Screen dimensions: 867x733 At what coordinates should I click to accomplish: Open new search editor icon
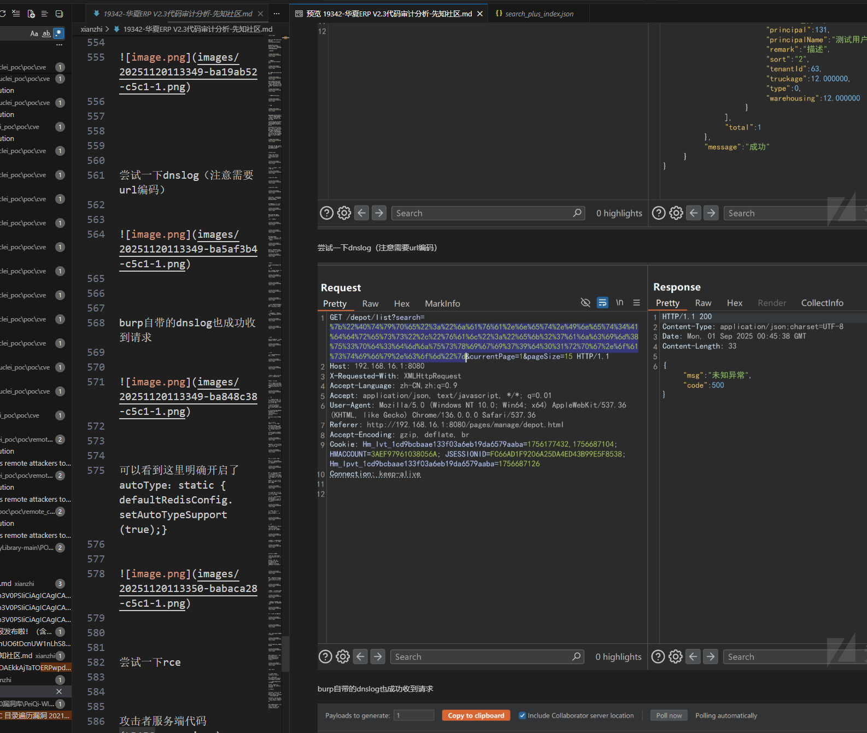(x=31, y=14)
